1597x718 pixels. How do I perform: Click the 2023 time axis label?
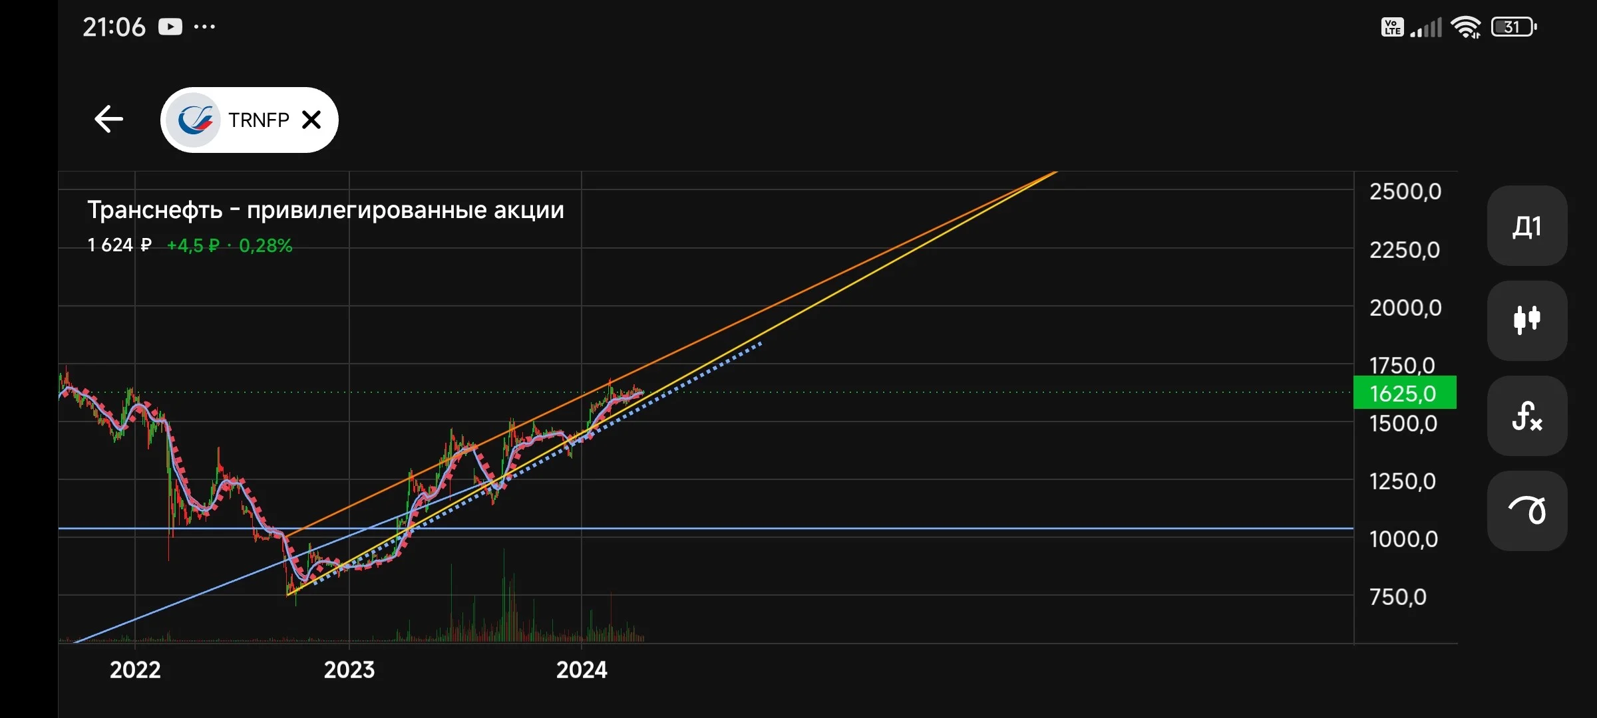349,669
